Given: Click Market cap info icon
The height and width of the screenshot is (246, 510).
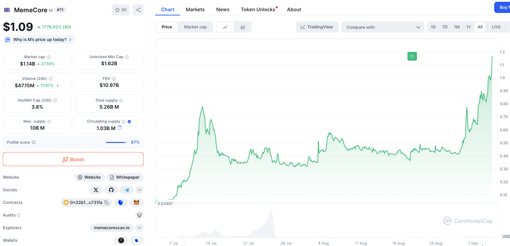Looking at the screenshot, I should [48, 57].
